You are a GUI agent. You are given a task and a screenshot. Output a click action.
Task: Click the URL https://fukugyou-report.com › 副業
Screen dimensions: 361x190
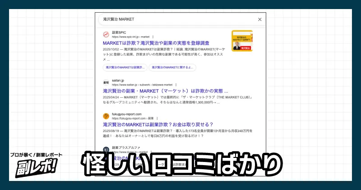click(x=133, y=119)
